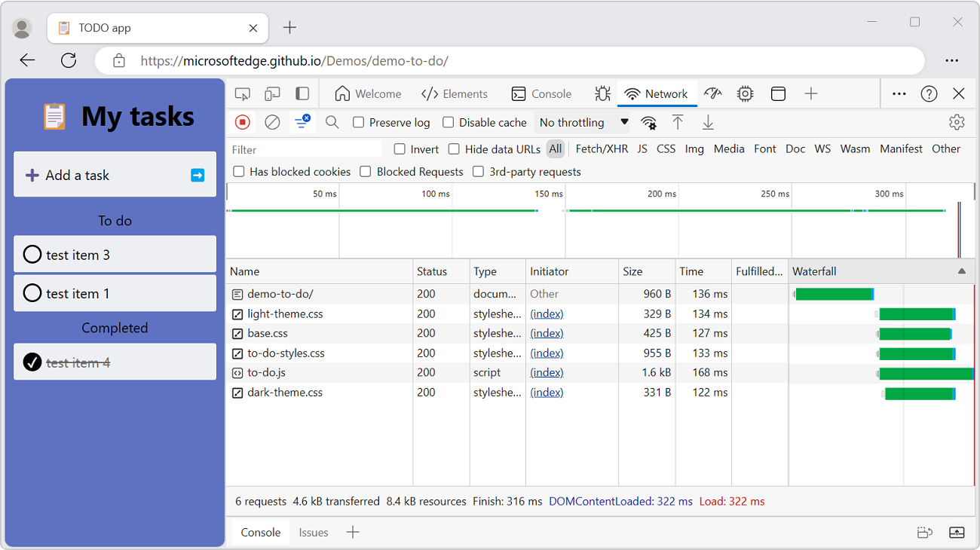Image resolution: width=980 pixels, height=550 pixels.
Task: Click the request filter input field
Action: click(x=305, y=149)
